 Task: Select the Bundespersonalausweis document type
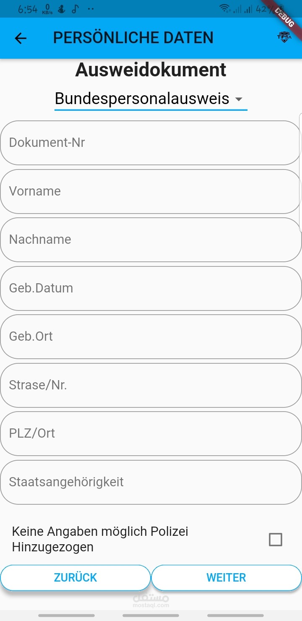pos(142,99)
